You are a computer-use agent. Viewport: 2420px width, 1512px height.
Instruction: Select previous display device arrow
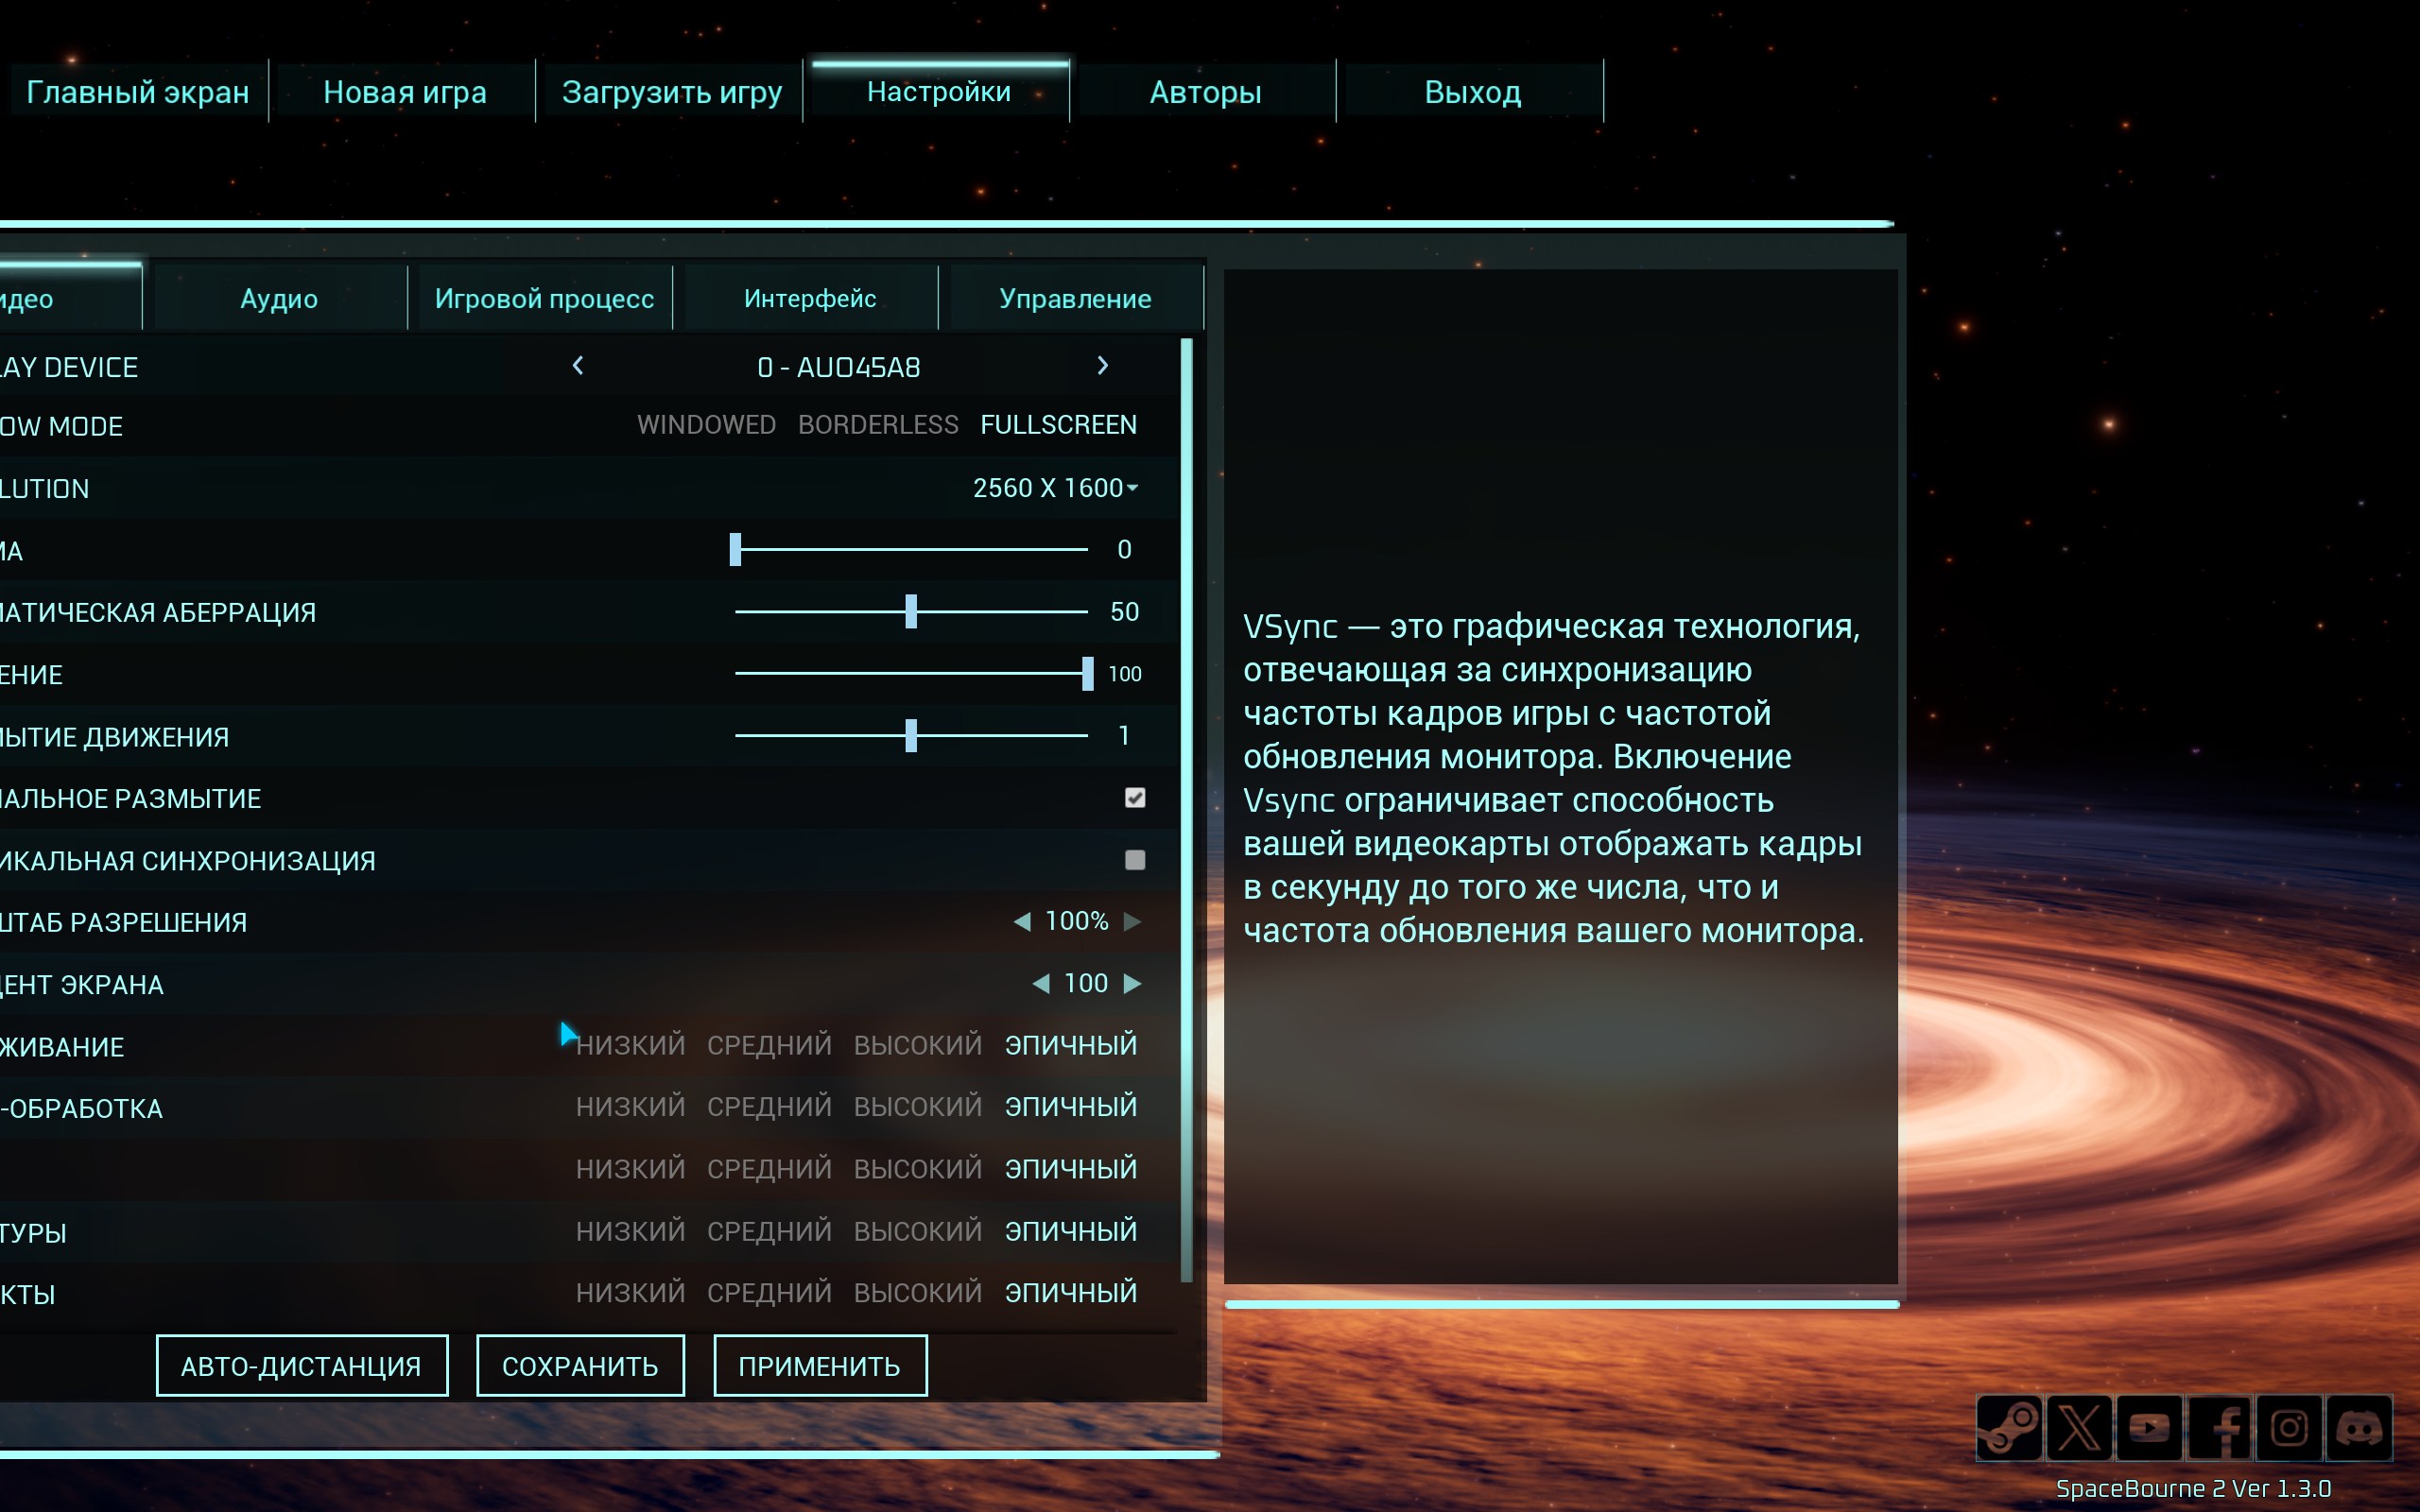578,366
